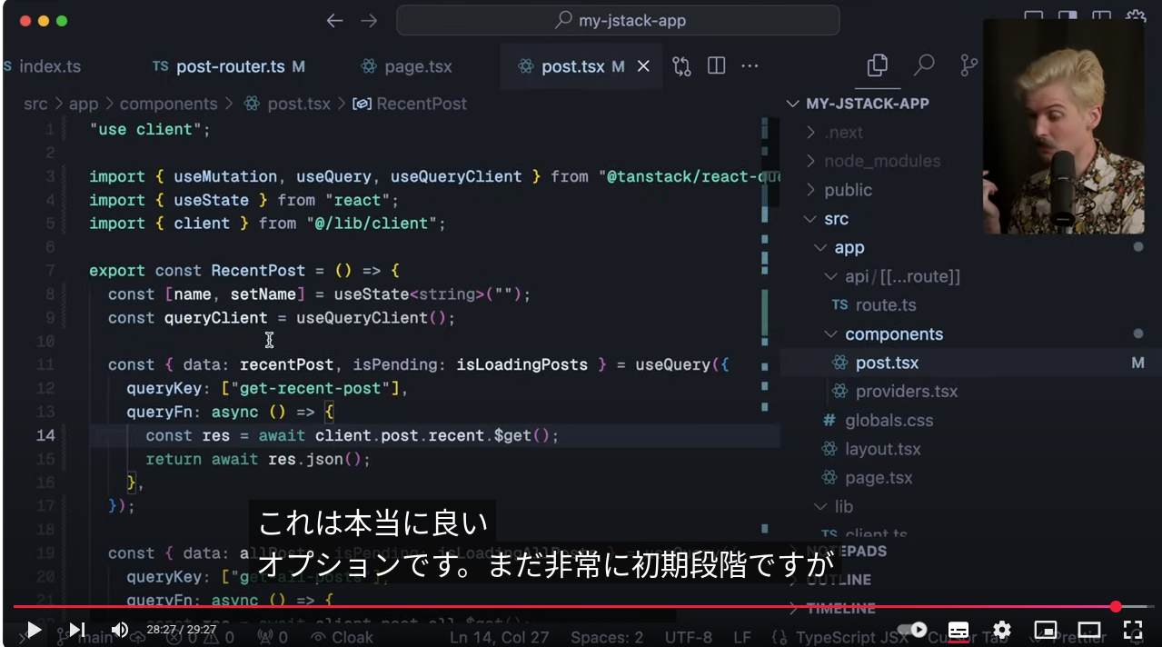Click the Explorer copy-files icon above the sidebar
This screenshot has width=1162, height=647.
pyautogui.click(x=876, y=65)
